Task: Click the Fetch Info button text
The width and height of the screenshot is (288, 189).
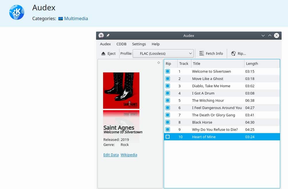Action: tap(214, 54)
